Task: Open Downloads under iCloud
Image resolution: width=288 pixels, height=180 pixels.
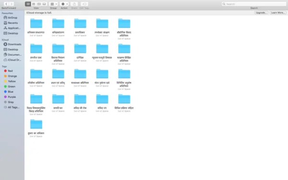Action: [x=12, y=44]
